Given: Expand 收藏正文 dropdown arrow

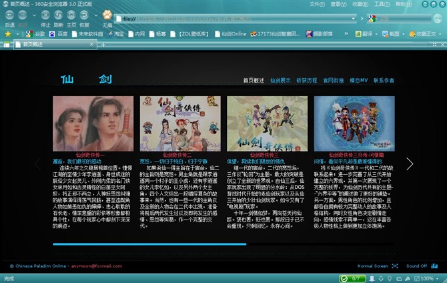Looking at the screenshot, I should [440, 34].
